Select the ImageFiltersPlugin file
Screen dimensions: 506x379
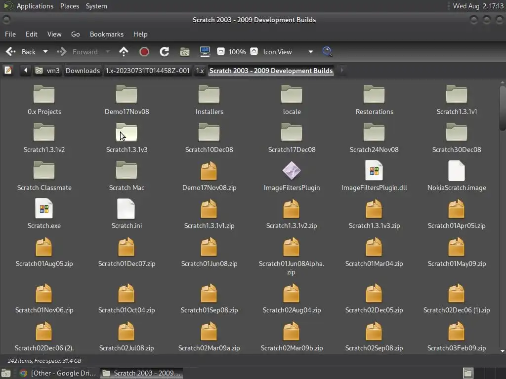292,176
